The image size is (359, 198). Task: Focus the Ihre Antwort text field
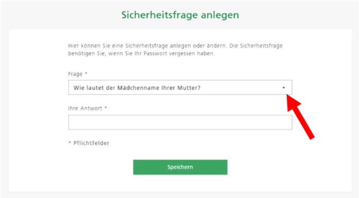tap(180, 122)
